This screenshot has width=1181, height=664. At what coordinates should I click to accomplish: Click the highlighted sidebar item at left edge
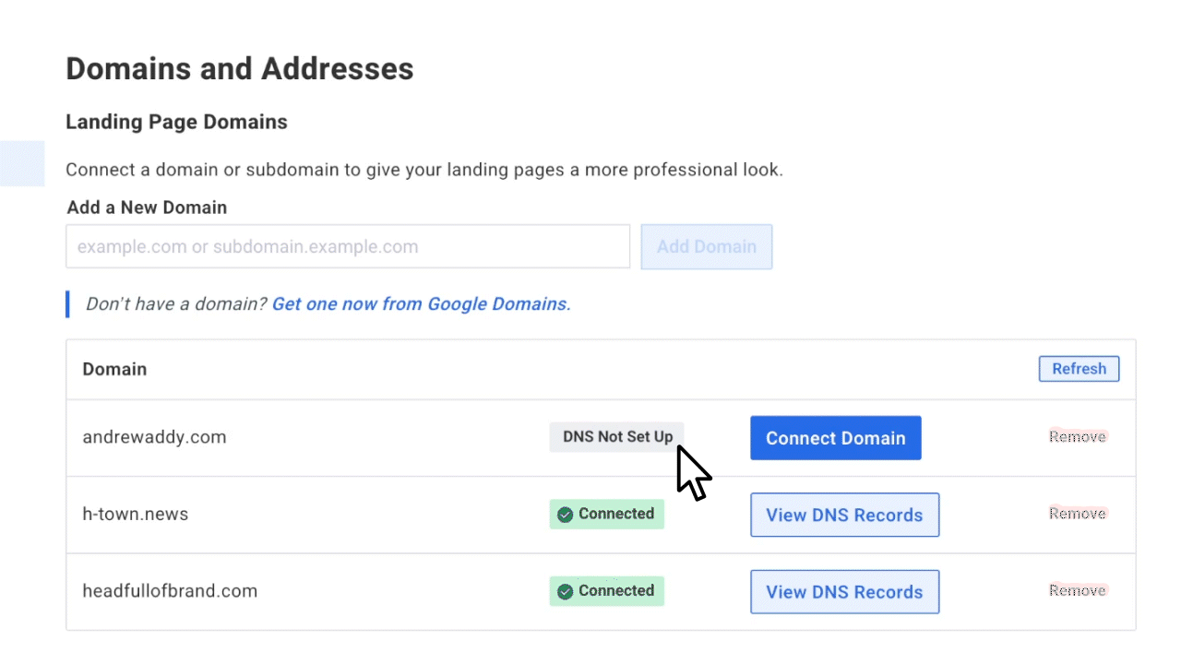click(22, 164)
